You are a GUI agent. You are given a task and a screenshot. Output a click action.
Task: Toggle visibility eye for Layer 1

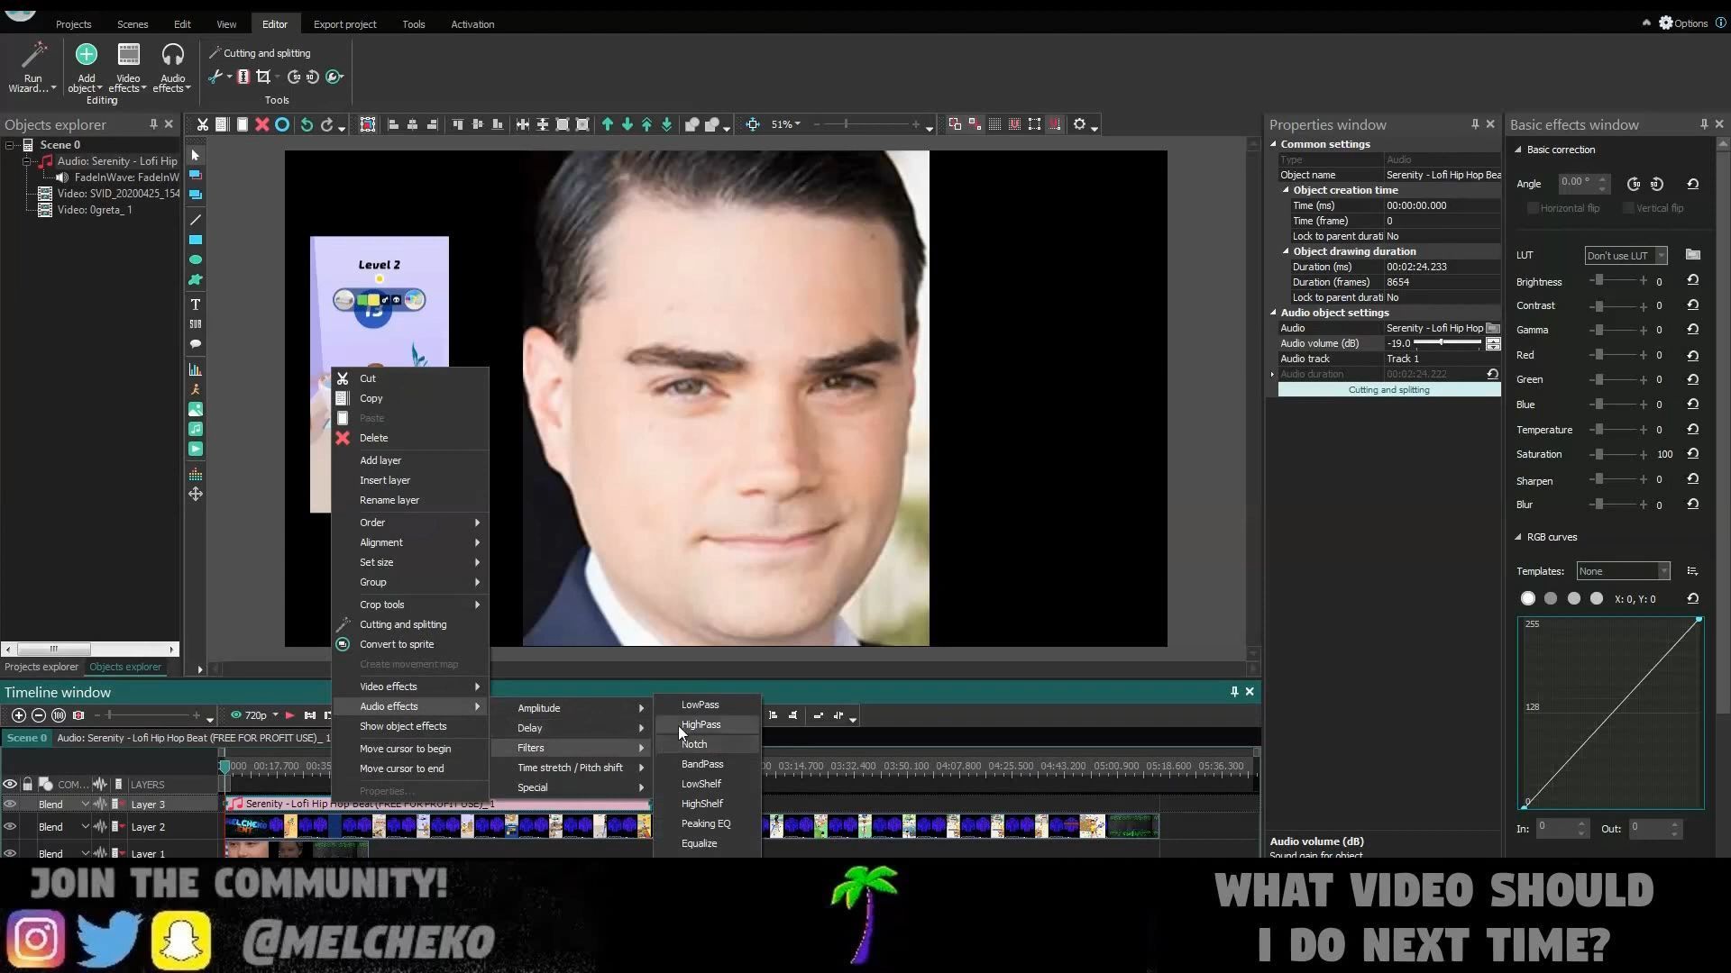[10, 852]
